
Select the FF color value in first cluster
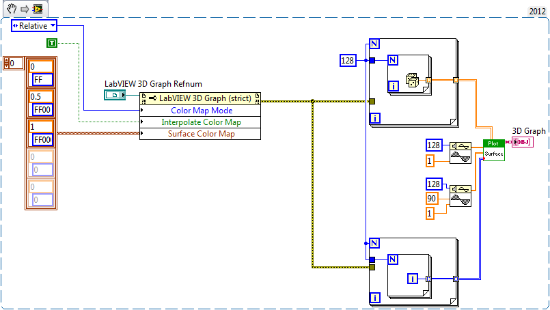[x=42, y=80]
